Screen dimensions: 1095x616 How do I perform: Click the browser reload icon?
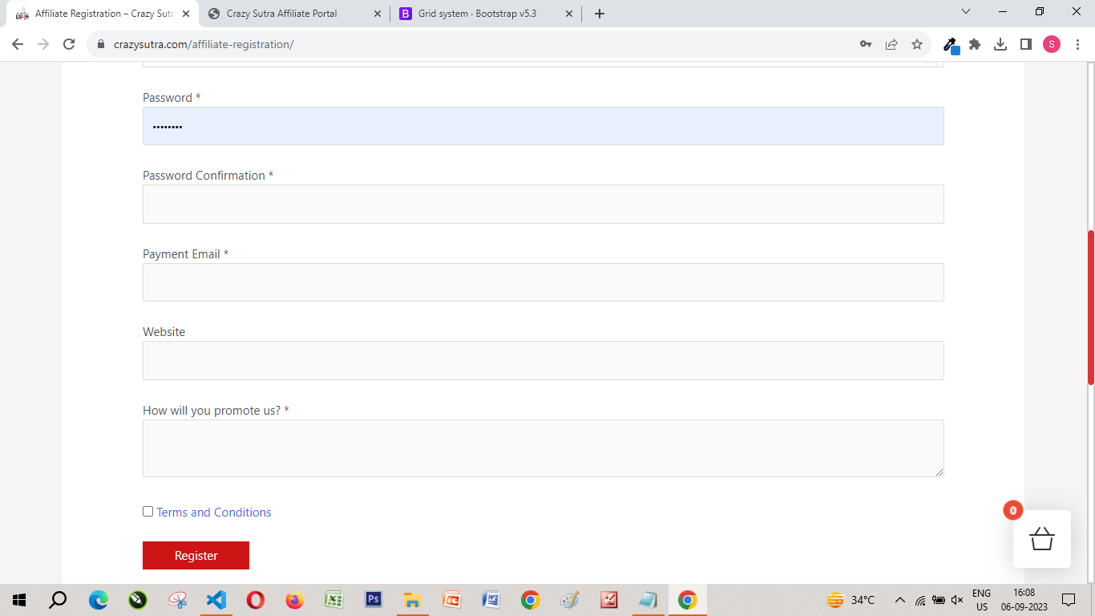[69, 44]
